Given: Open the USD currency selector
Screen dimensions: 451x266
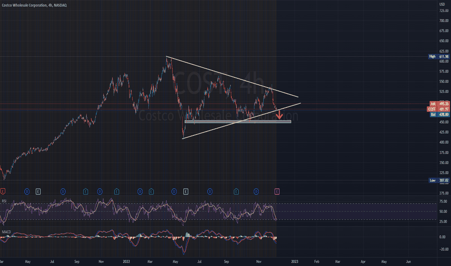Looking at the screenshot, I should (x=442, y=4).
